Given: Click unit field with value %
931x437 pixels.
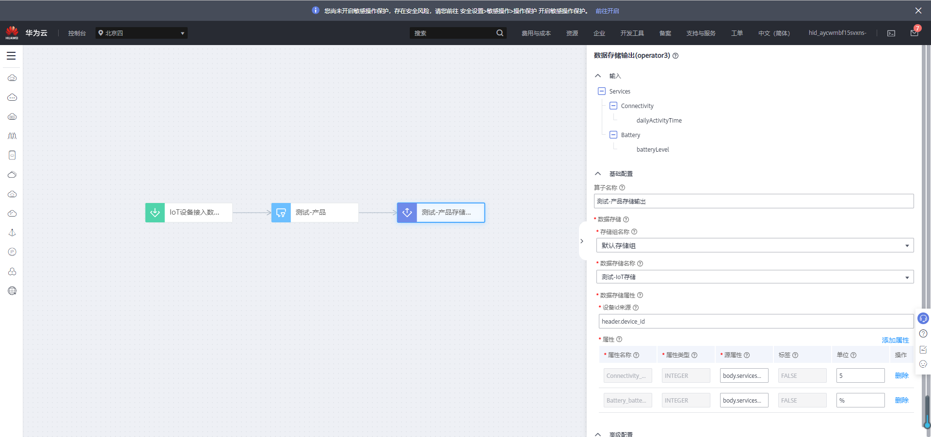Looking at the screenshot, I should [x=860, y=400].
